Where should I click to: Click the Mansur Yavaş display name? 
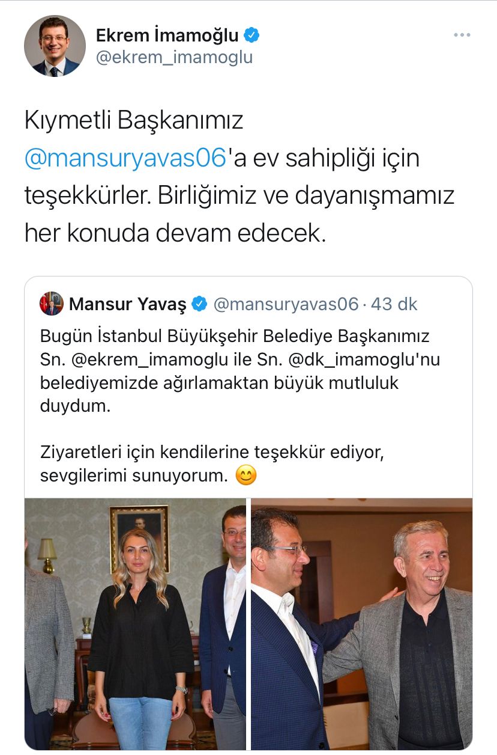tap(128, 304)
